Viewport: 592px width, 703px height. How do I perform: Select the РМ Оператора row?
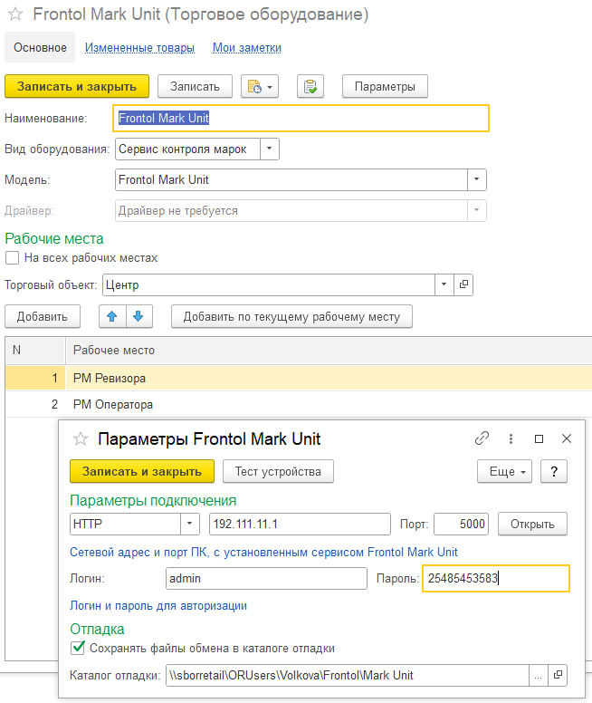(x=299, y=404)
